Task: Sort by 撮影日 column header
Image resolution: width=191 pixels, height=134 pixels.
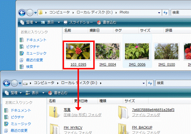Action: [x=100, y=30]
